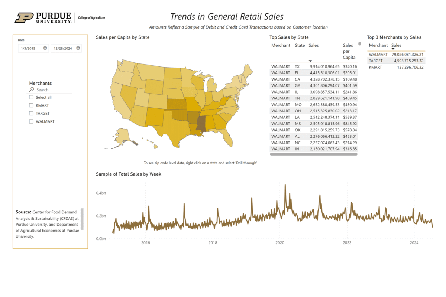The width and height of the screenshot is (446, 297).
Task: Select the NC per capita value $214.29
Action: 350,143
